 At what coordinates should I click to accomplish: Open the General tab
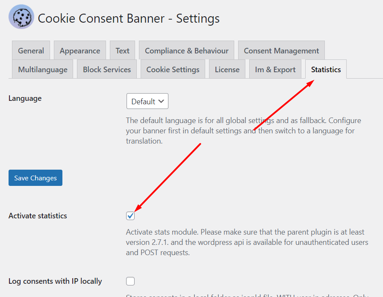[x=31, y=50]
